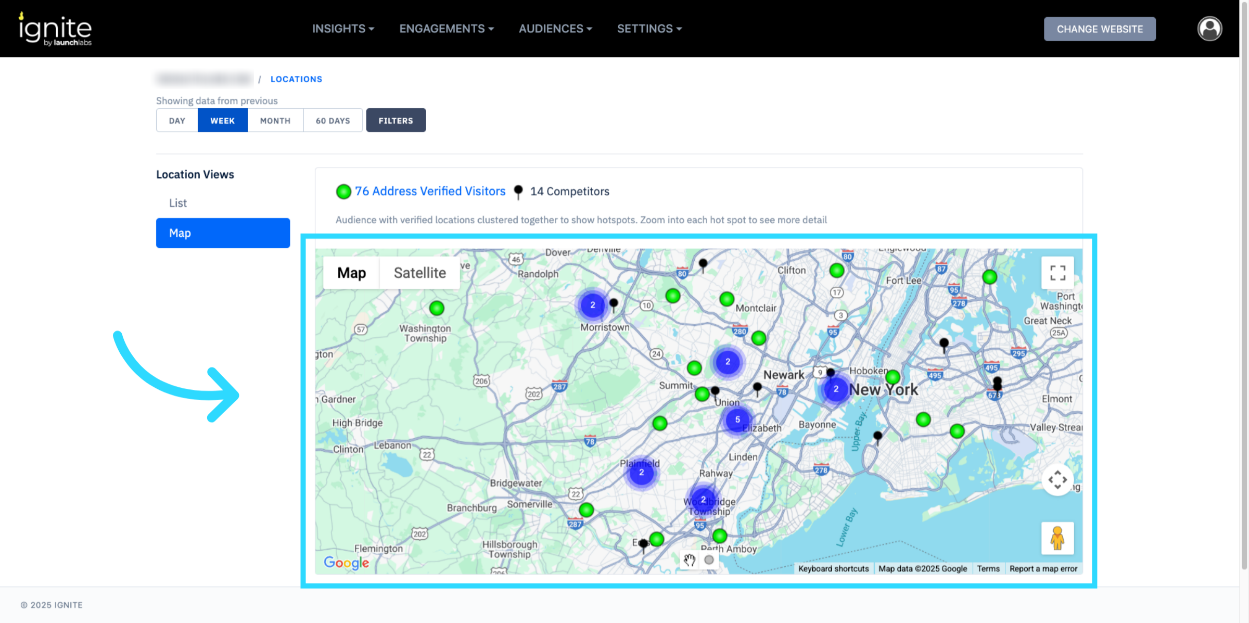Viewport: 1249px width, 623px height.
Task: Select the hand drawing-mode tool on map
Action: click(690, 560)
